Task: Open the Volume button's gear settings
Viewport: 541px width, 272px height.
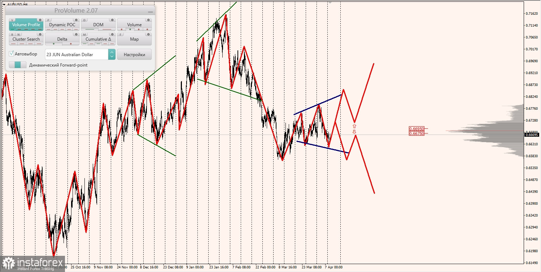Action: click(148, 20)
